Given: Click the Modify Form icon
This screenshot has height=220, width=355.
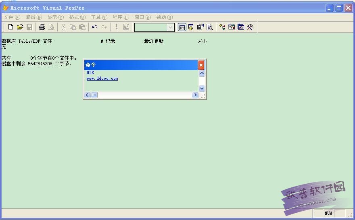Looking at the screenshot, I should 126,27.
